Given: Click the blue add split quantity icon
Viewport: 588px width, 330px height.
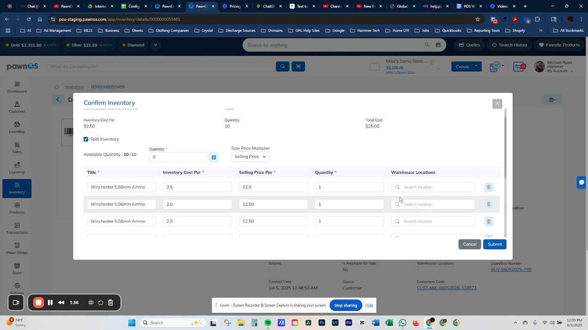Looking at the screenshot, I should [x=214, y=157].
